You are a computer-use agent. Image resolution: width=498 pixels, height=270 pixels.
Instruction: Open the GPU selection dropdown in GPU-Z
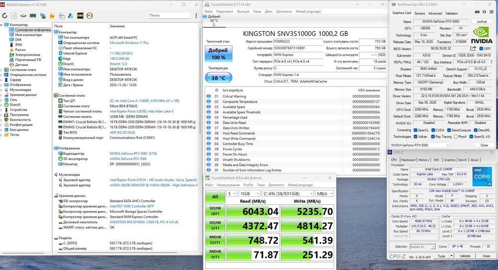coord(420,145)
